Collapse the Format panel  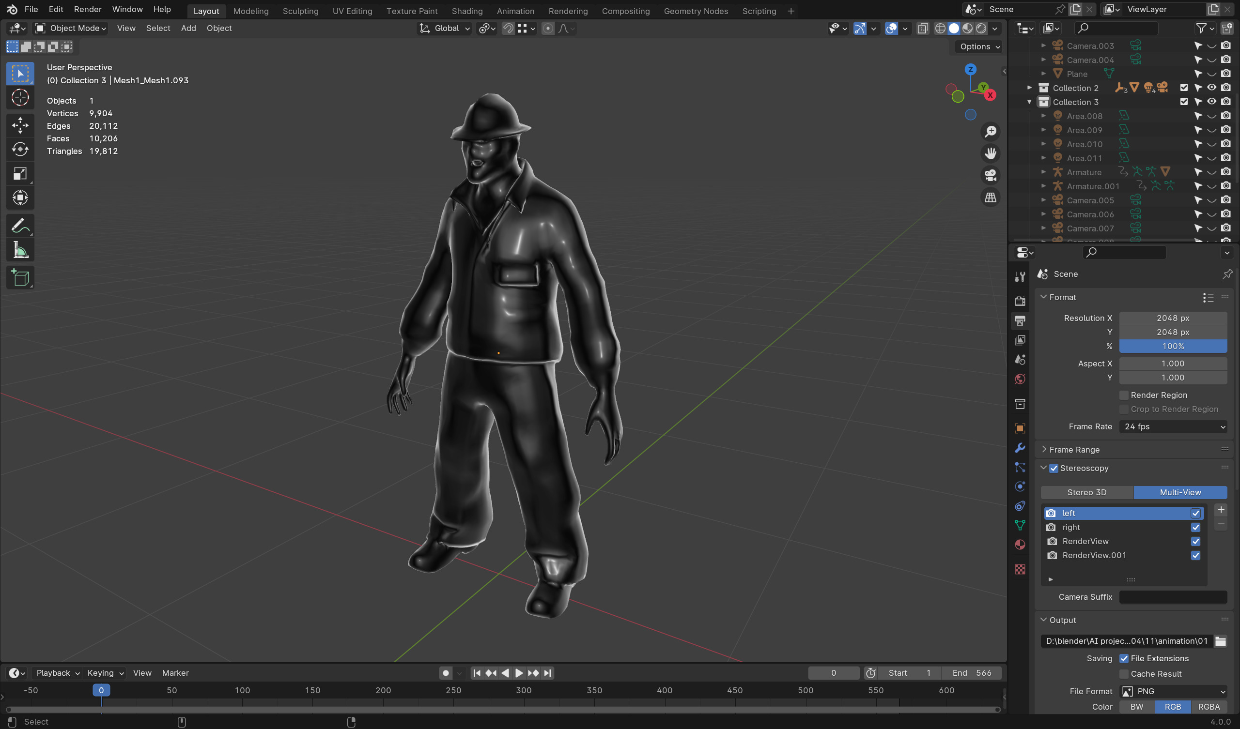(1043, 297)
